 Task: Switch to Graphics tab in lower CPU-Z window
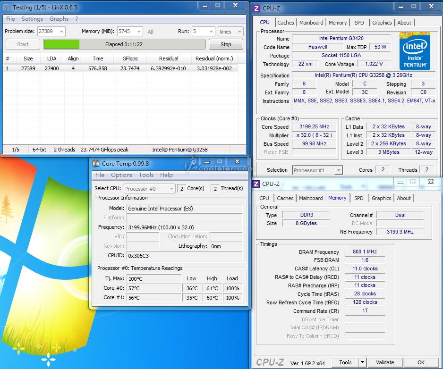pyautogui.click(x=382, y=198)
